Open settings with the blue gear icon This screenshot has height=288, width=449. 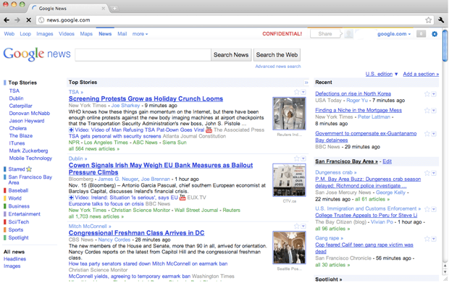(x=435, y=34)
